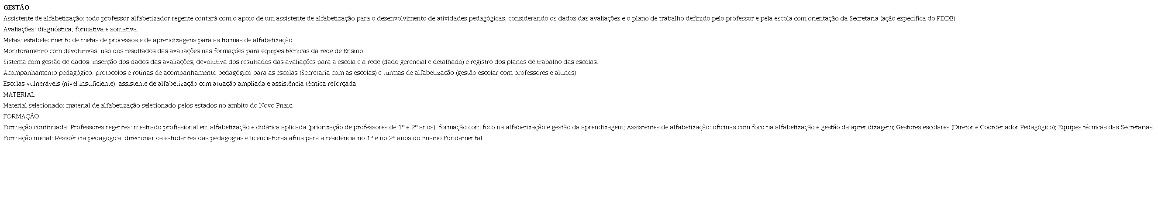The image size is (1158, 219).
Task: Click the '(ação específica do PDDE)' text
Action: point(918,18)
